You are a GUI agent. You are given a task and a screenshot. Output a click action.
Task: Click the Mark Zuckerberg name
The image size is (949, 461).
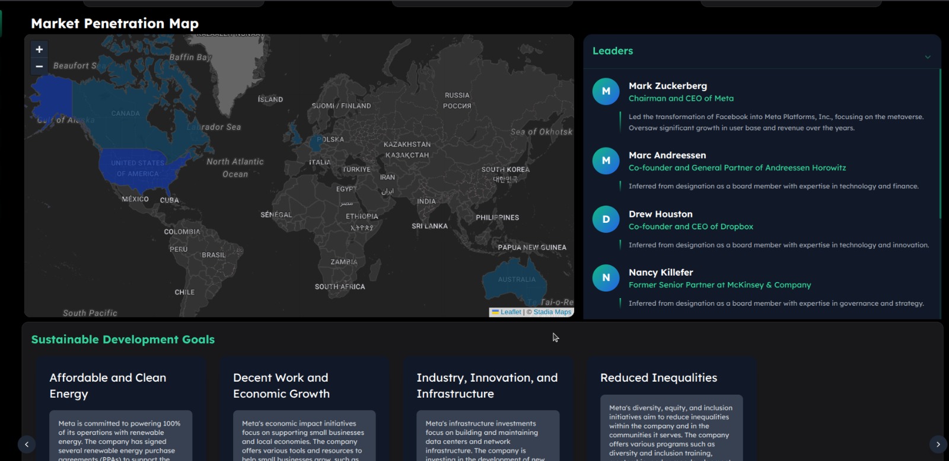tap(668, 86)
